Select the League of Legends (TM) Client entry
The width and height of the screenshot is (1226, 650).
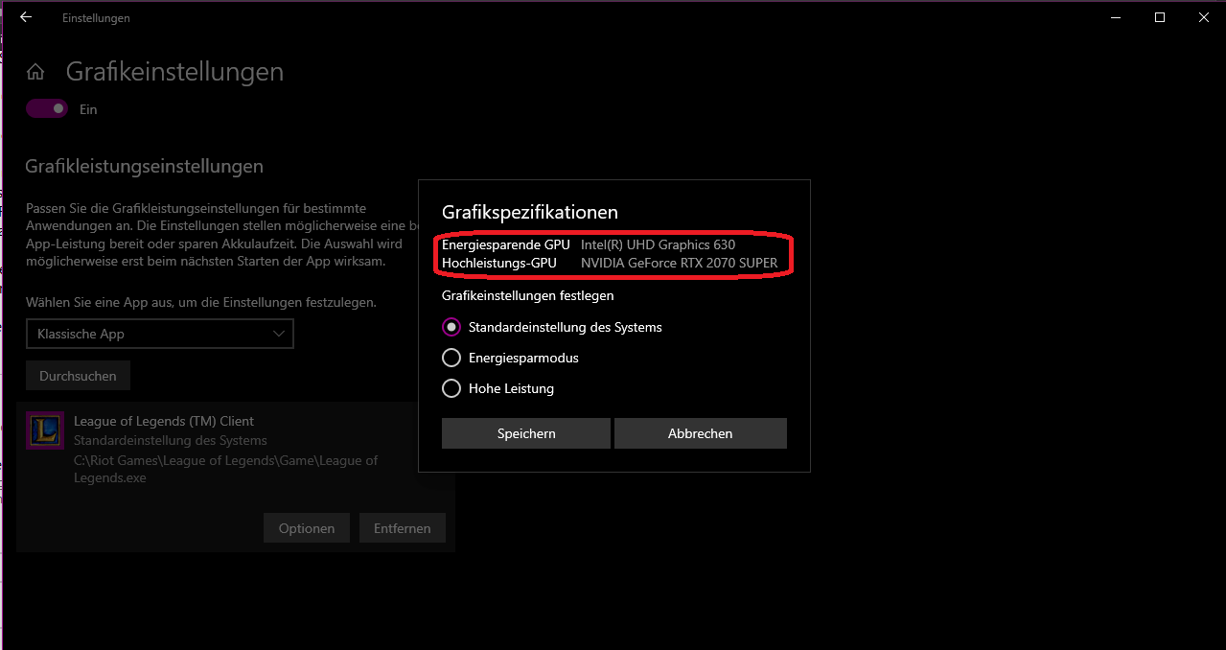click(x=236, y=476)
